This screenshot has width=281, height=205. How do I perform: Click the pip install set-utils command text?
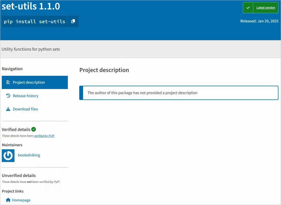34,22
